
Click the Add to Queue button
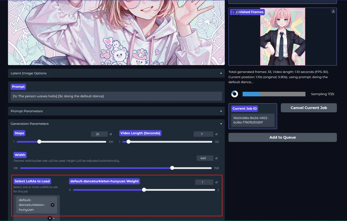coord(283,137)
